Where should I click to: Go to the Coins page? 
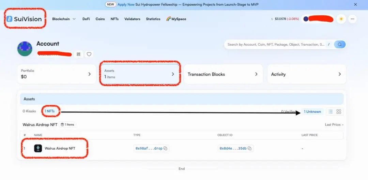pyautogui.click(x=100, y=19)
